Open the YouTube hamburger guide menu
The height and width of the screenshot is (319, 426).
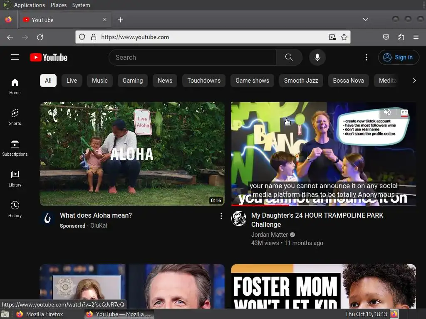tap(15, 57)
